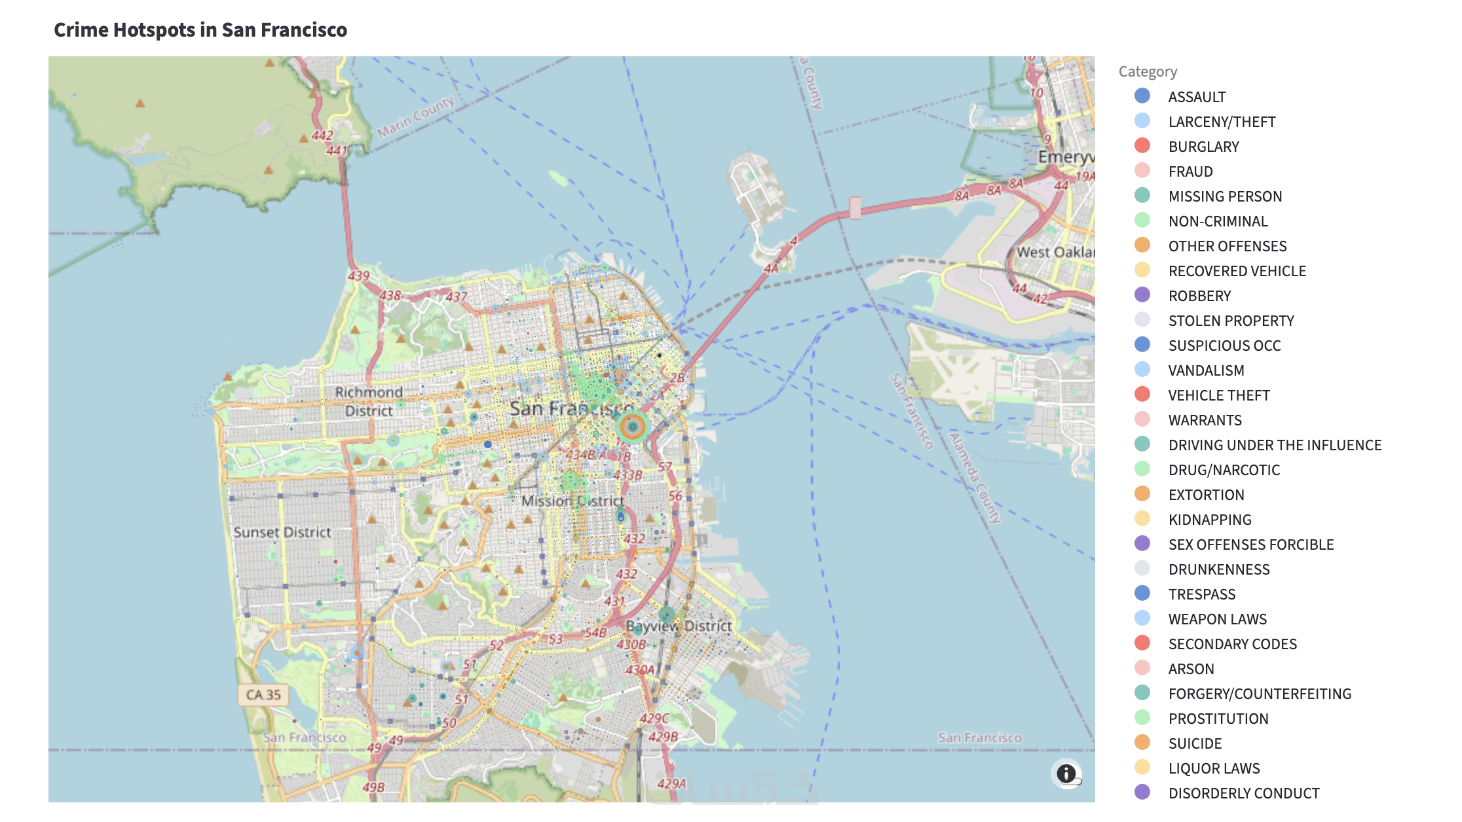Click the teal crime bubble in Bayview District
The width and height of the screenshot is (1462, 822).
click(666, 615)
